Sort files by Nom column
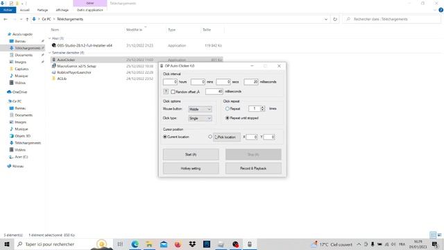Image resolution: width=444 pixels, height=250 pixels. tap(55, 30)
